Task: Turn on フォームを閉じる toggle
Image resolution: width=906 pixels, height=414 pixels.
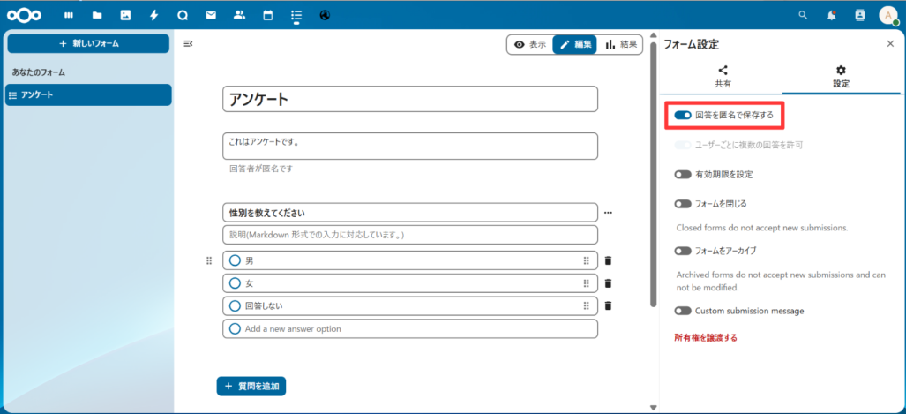Action: tap(682, 204)
